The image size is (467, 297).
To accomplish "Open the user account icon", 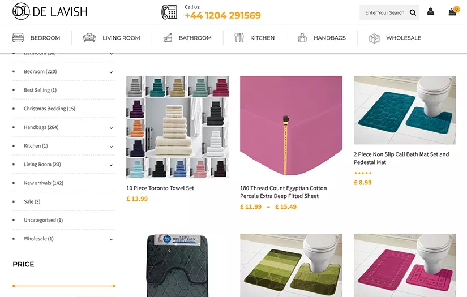I will tap(431, 12).
